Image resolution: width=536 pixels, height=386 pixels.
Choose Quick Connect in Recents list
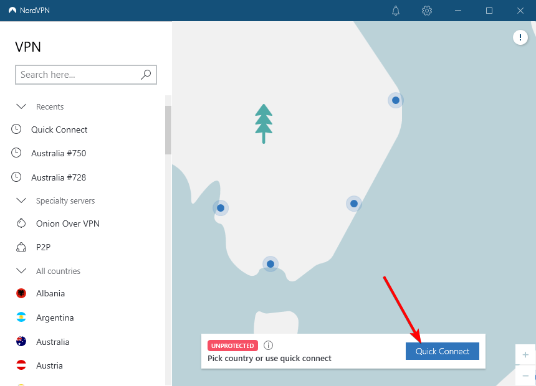click(x=59, y=129)
